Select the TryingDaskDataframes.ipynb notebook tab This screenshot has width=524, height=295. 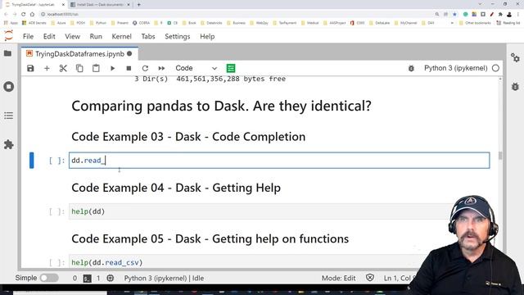[79, 54]
